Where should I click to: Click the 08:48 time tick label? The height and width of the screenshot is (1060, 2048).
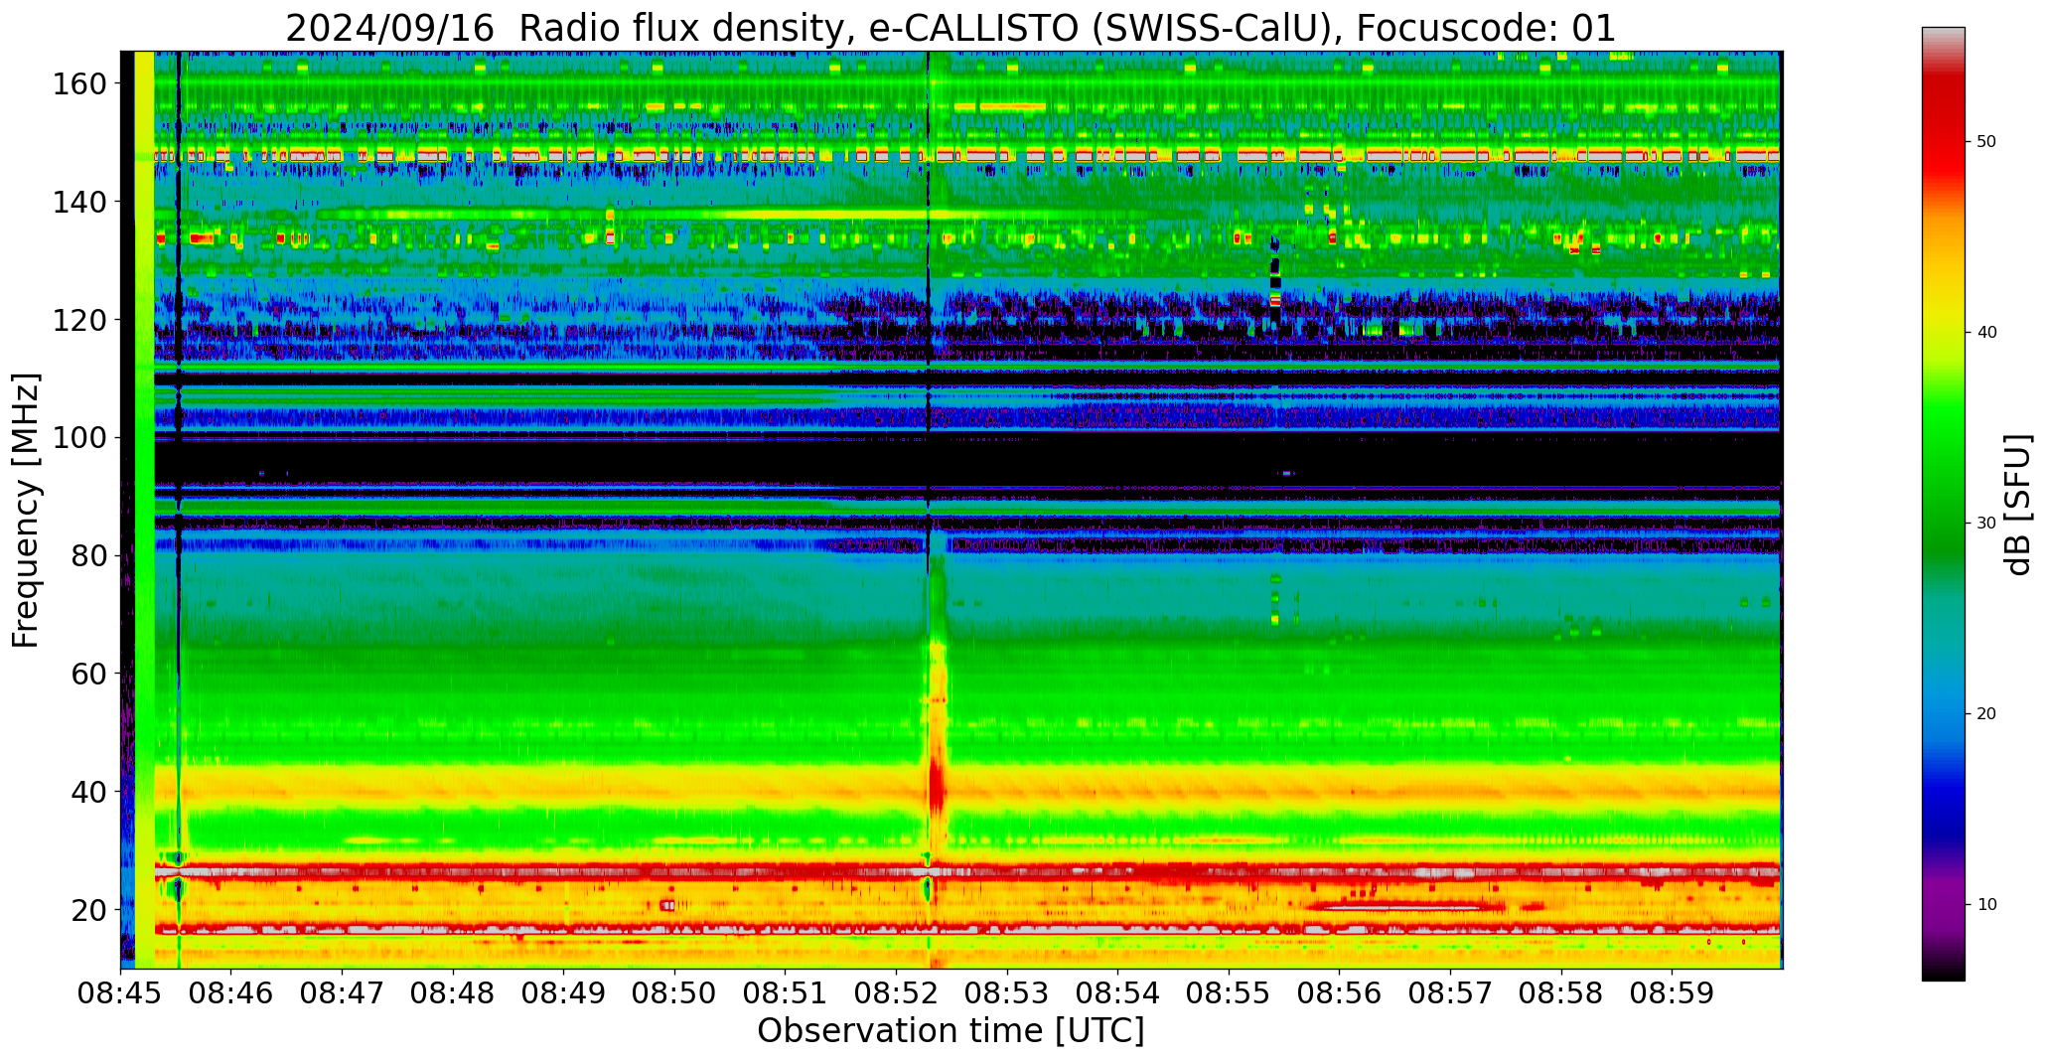pos(454,993)
